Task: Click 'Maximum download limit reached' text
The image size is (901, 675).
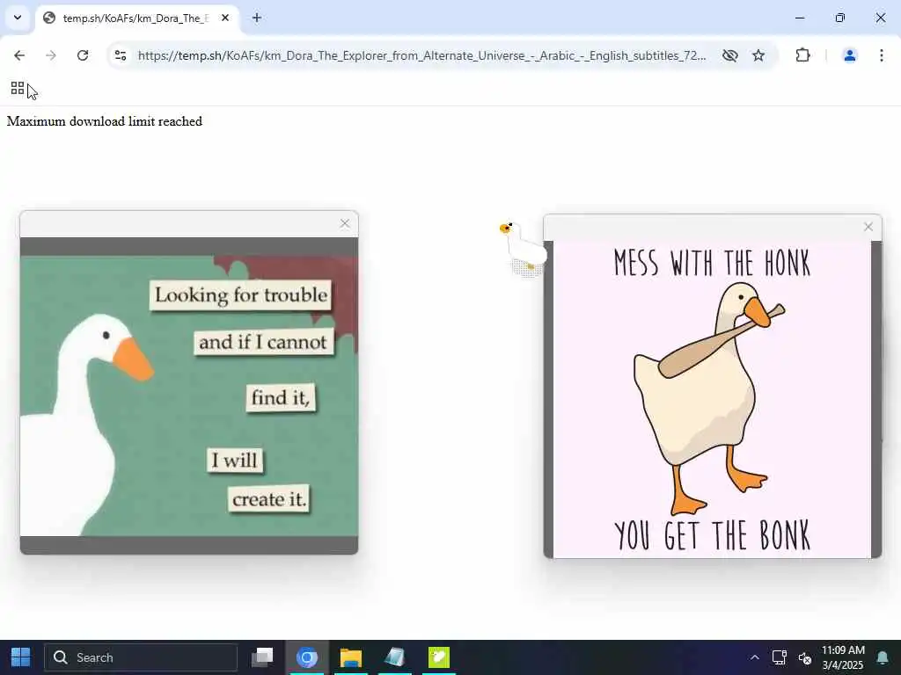Action: (x=105, y=121)
